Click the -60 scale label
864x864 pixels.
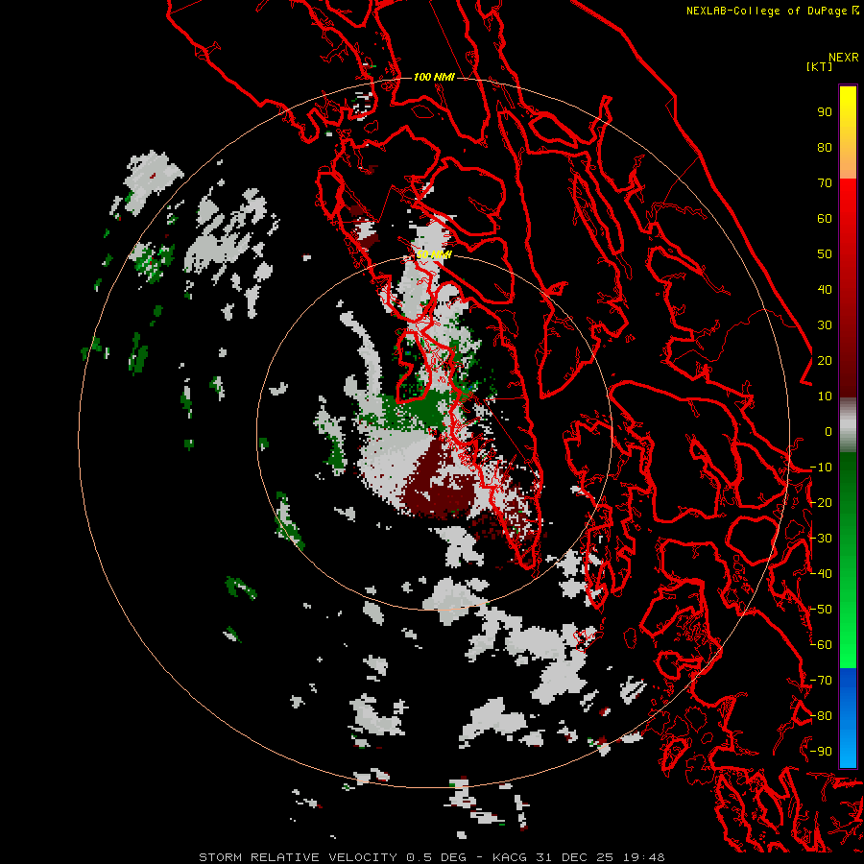point(821,645)
